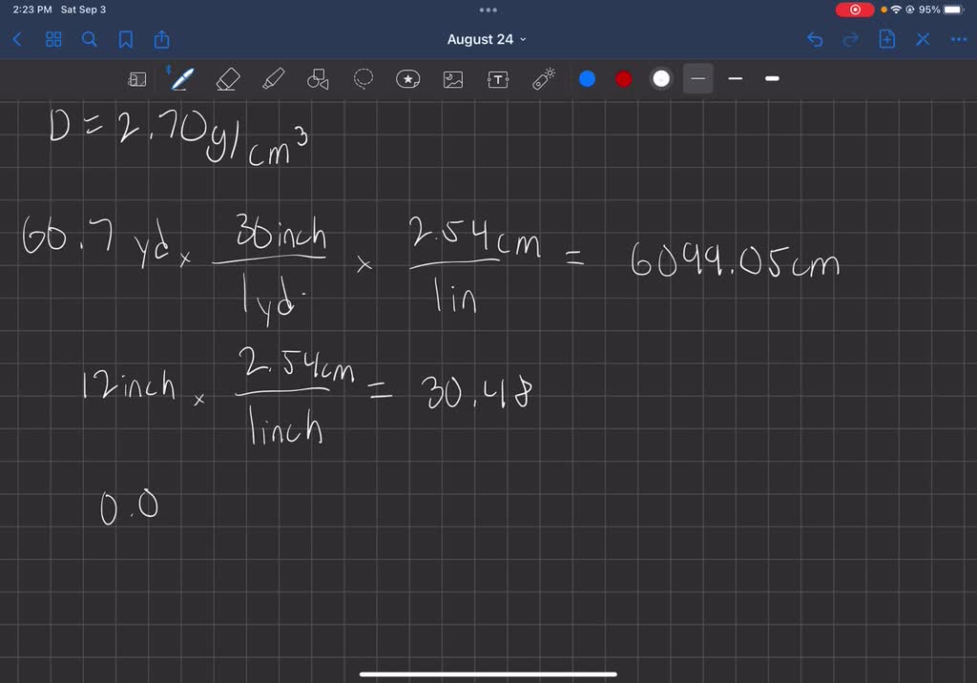Select the Eraser tool
Image resolution: width=977 pixels, height=683 pixels.
[x=227, y=79]
